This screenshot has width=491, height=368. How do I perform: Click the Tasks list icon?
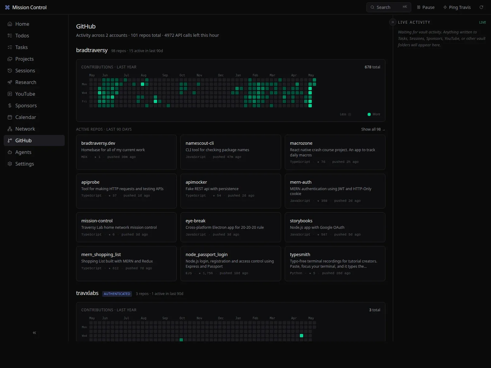point(10,47)
